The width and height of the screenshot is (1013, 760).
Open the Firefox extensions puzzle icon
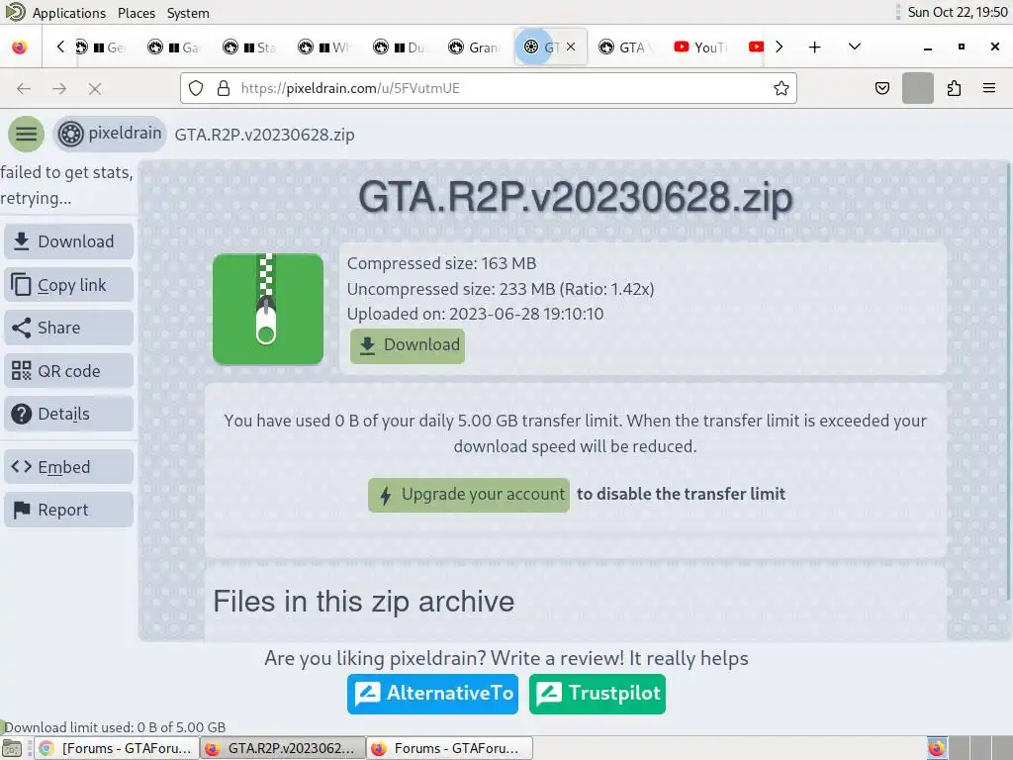954,88
